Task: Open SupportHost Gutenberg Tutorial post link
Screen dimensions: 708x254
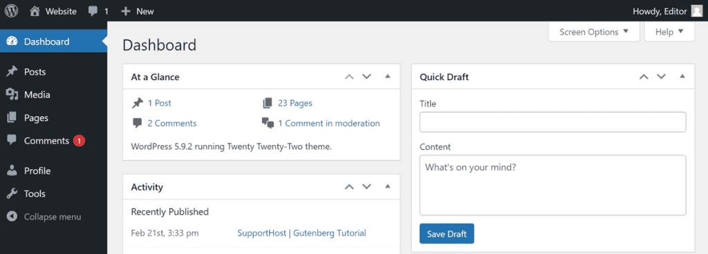Action: [301, 233]
